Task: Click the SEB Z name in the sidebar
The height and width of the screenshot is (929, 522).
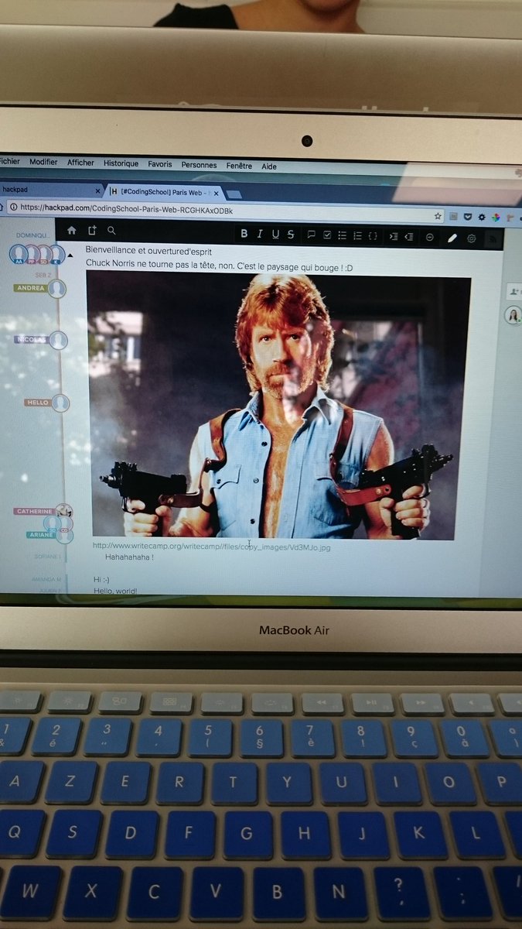Action: point(43,275)
